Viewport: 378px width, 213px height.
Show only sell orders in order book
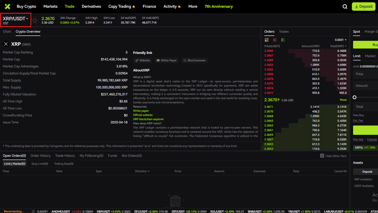coord(275,40)
